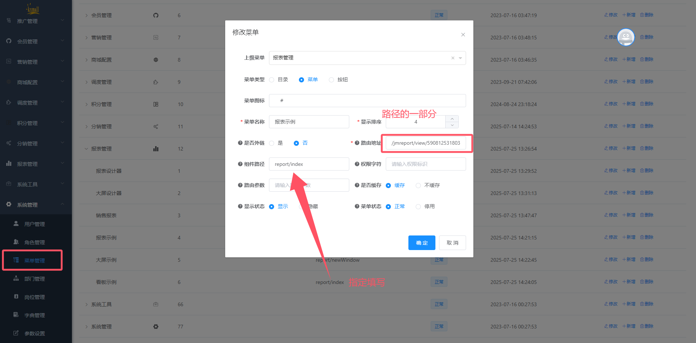Viewport: 696px width, 343px height.
Task: Select the 按钮 menu type radio
Action: pos(331,80)
